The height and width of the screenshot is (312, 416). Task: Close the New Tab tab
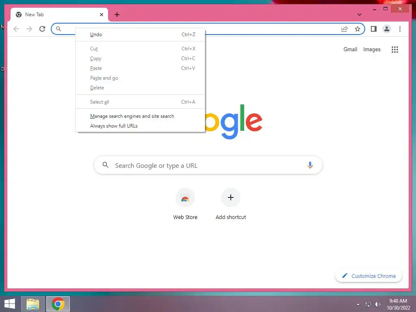pos(101,15)
